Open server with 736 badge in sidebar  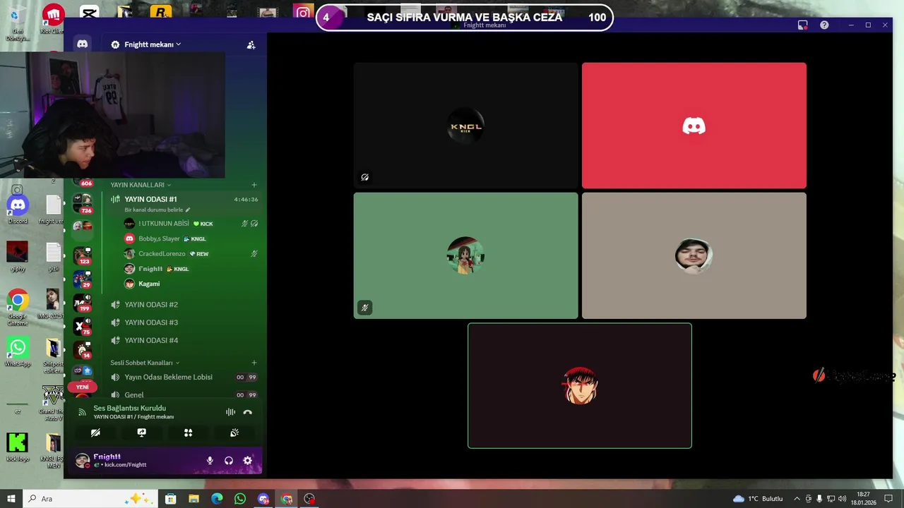tap(83, 203)
